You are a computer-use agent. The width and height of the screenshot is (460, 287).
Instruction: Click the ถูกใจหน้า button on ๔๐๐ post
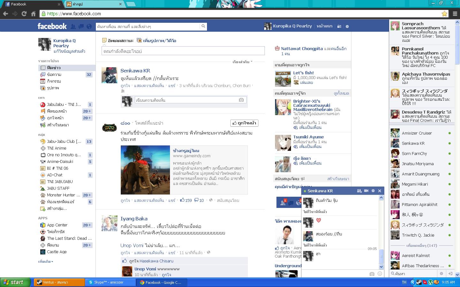pos(244,123)
